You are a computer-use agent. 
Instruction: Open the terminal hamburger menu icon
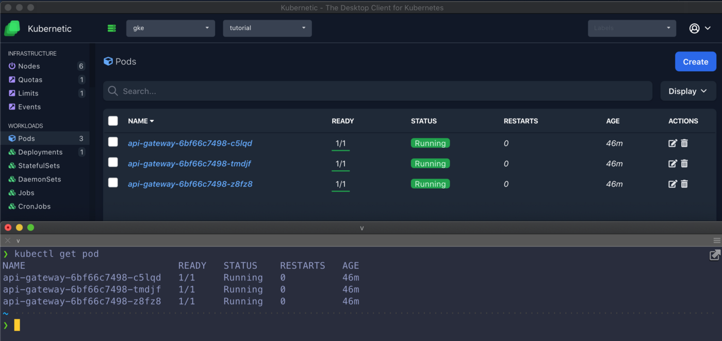click(x=717, y=240)
